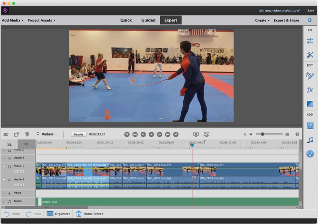Click the Render button
318x224 pixels.
point(79,134)
